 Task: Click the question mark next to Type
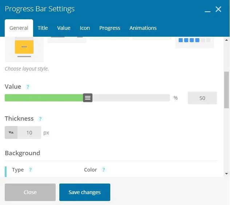tap(30, 170)
